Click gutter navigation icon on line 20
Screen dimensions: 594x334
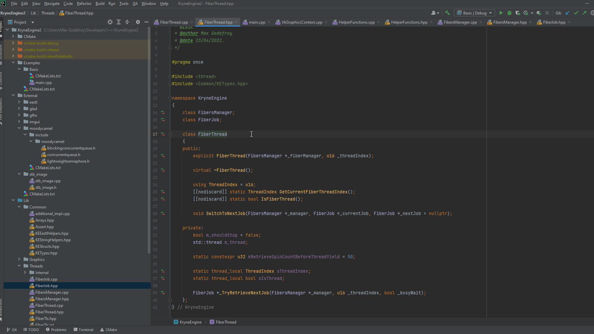coord(163,156)
